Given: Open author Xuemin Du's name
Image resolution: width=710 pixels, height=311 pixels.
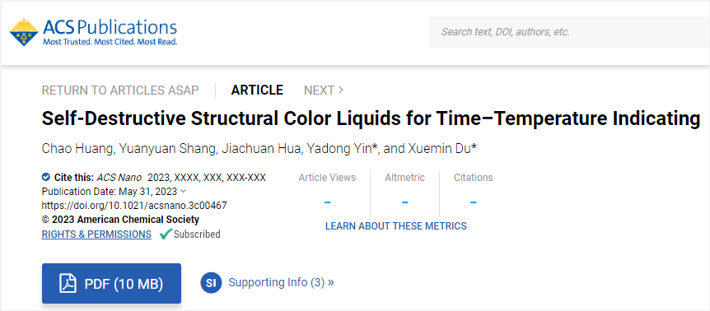Looking at the screenshot, I should pyautogui.click(x=429, y=149).
